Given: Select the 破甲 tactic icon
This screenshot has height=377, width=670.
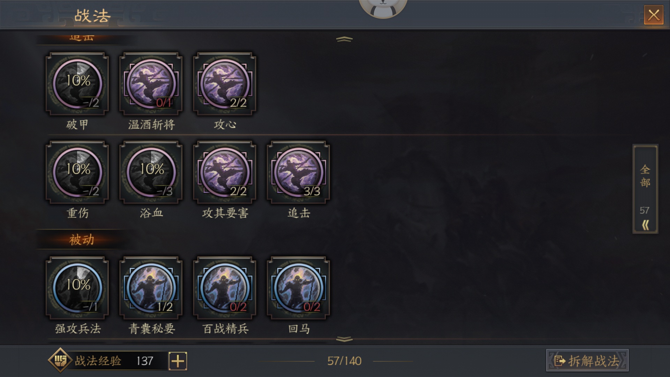Looking at the screenshot, I should pyautogui.click(x=77, y=84).
